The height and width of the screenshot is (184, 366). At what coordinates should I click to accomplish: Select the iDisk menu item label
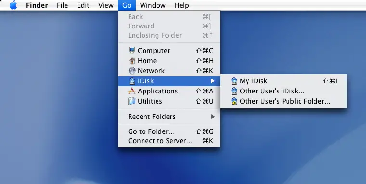[x=145, y=81]
